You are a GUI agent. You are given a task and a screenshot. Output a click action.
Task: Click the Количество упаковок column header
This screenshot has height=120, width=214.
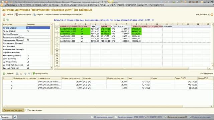(x=72, y=78)
